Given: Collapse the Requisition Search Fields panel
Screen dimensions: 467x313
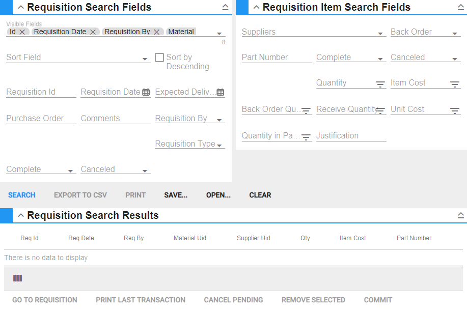Looking at the screenshot, I should click(x=21, y=7).
